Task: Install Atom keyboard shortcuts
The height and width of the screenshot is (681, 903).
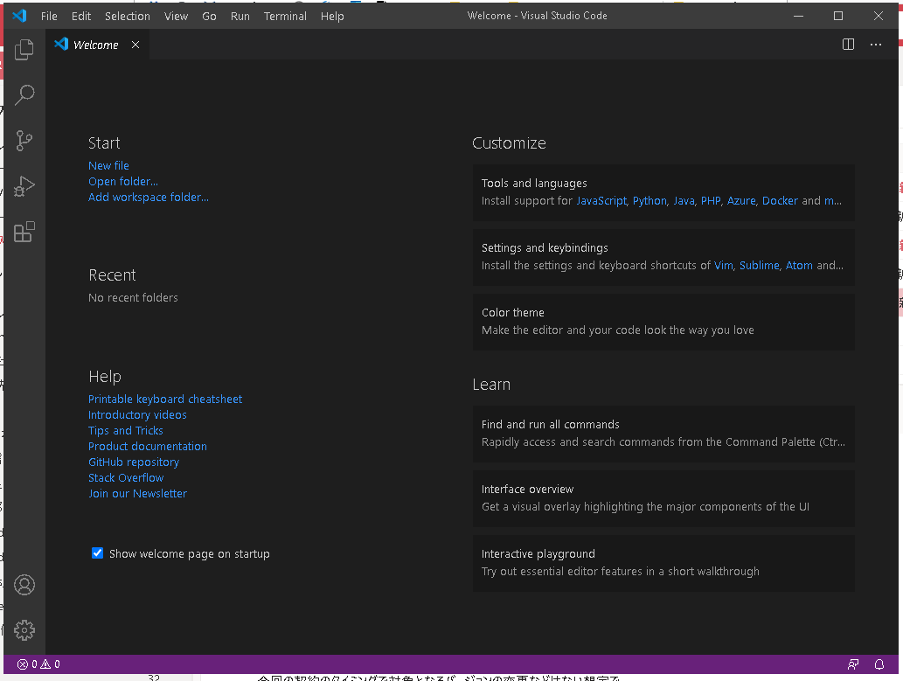Action: (799, 266)
